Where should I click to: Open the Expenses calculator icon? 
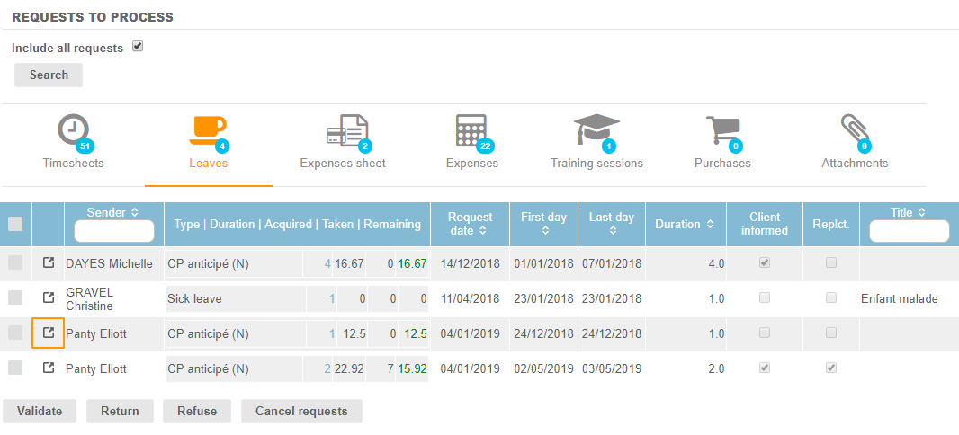tap(471, 131)
